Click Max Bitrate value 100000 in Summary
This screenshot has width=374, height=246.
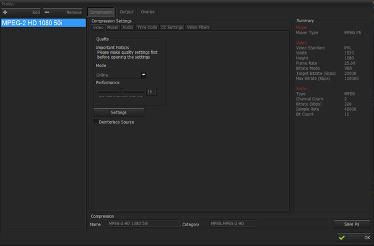coord(351,78)
